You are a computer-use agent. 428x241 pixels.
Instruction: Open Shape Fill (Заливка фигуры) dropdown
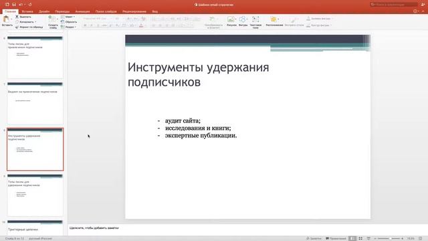pos(319,18)
